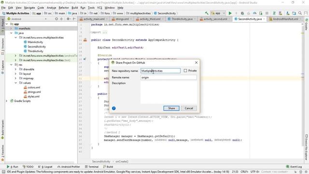309x174 pixels.
Task: Select colors.xml in values folder
Action: [x=34, y=87]
